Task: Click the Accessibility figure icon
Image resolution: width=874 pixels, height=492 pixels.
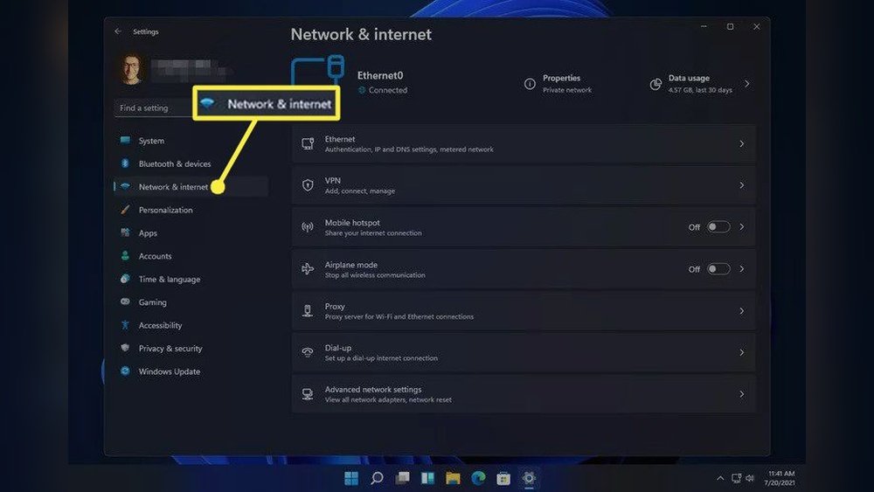Action: click(x=125, y=325)
